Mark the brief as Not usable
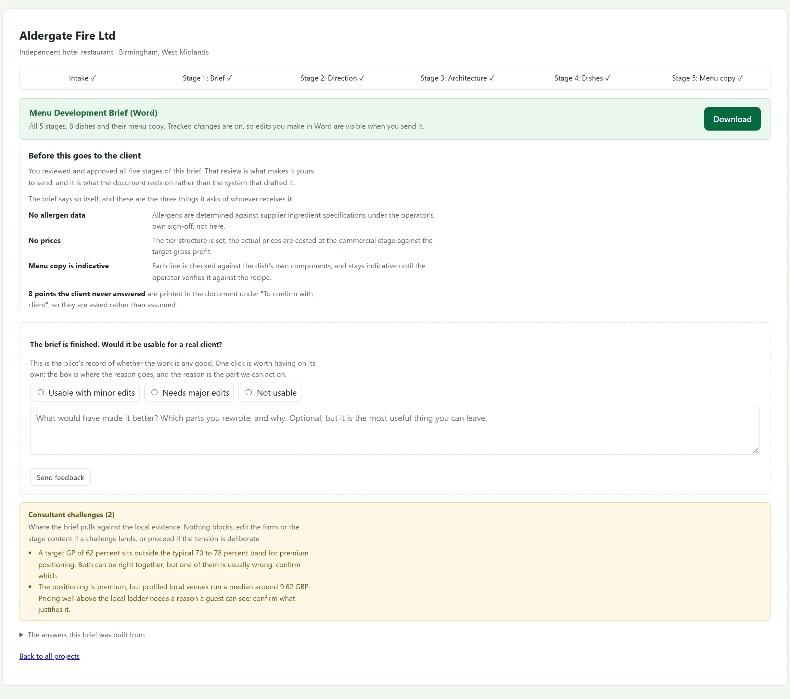 coord(270,393)
